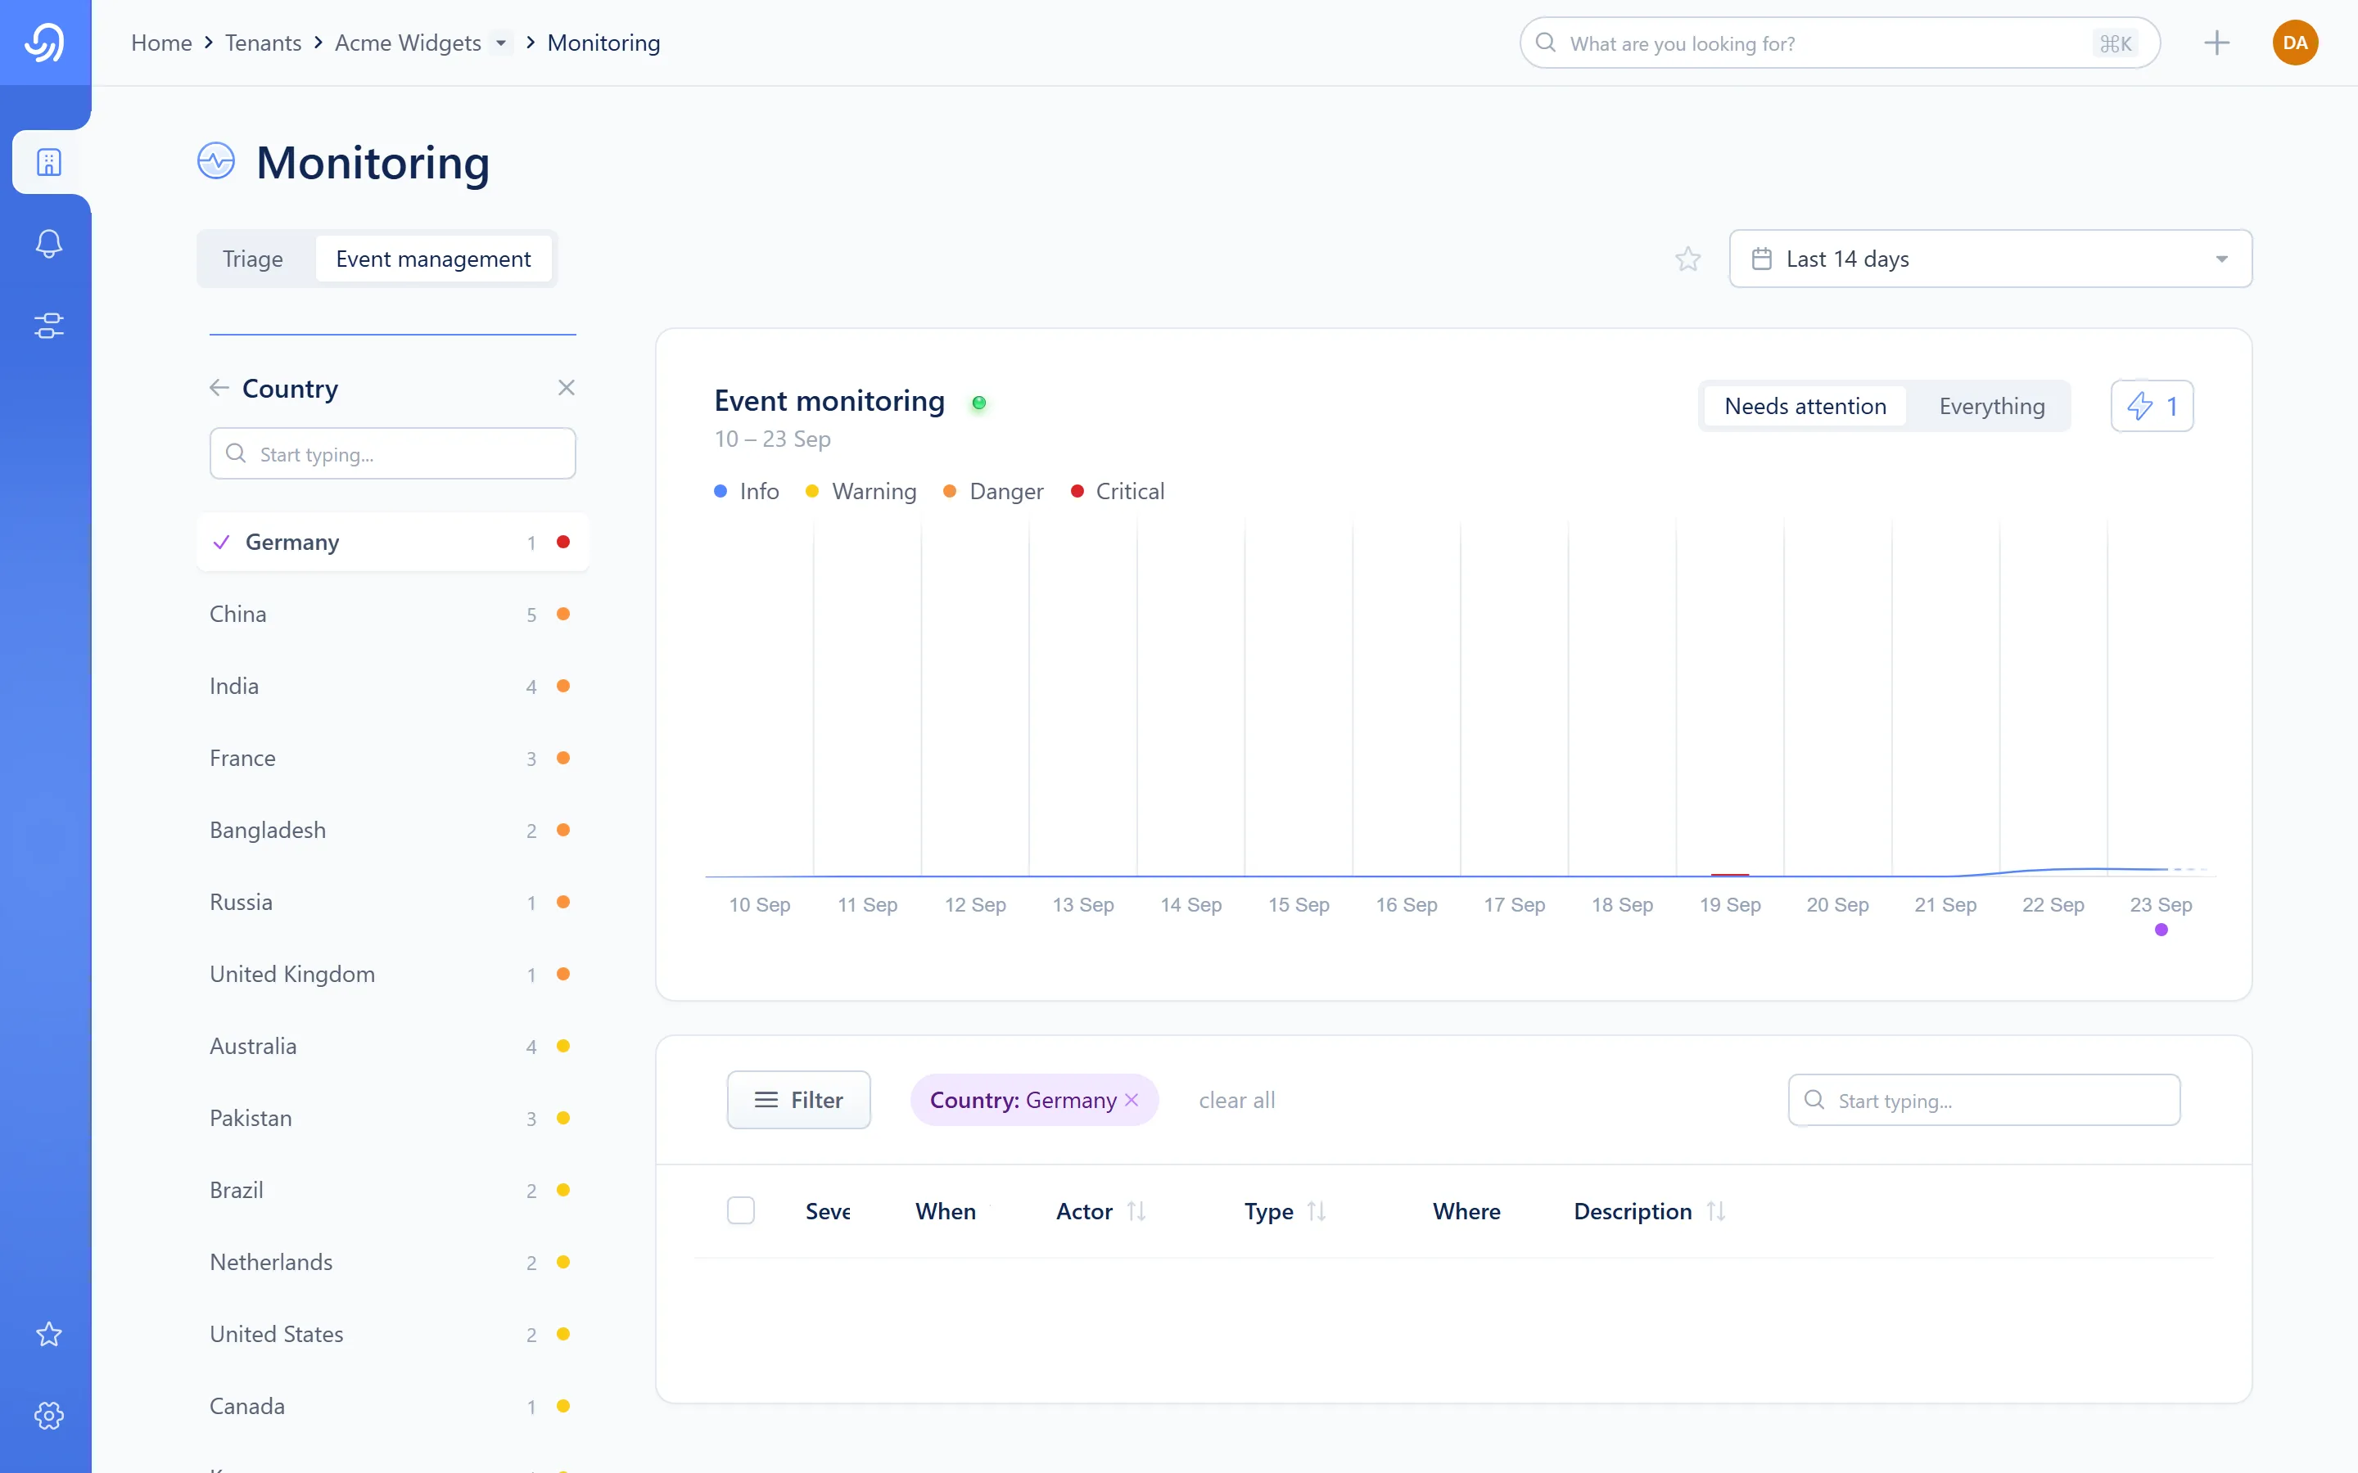Toggle the Warning legend series

pos(861,491)
